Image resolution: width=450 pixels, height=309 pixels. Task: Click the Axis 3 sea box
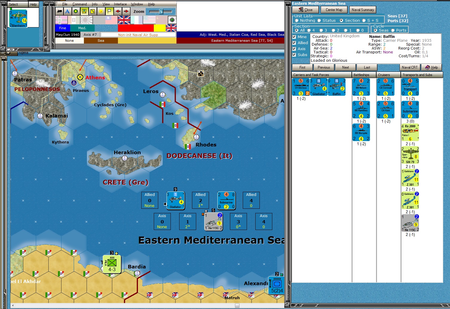[238, 221]
